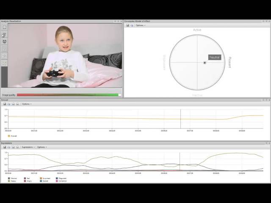The width and height of the screenshot is (271, 203).
Task: Click the Pleasant axis label
Action: [x=230, y=62]
